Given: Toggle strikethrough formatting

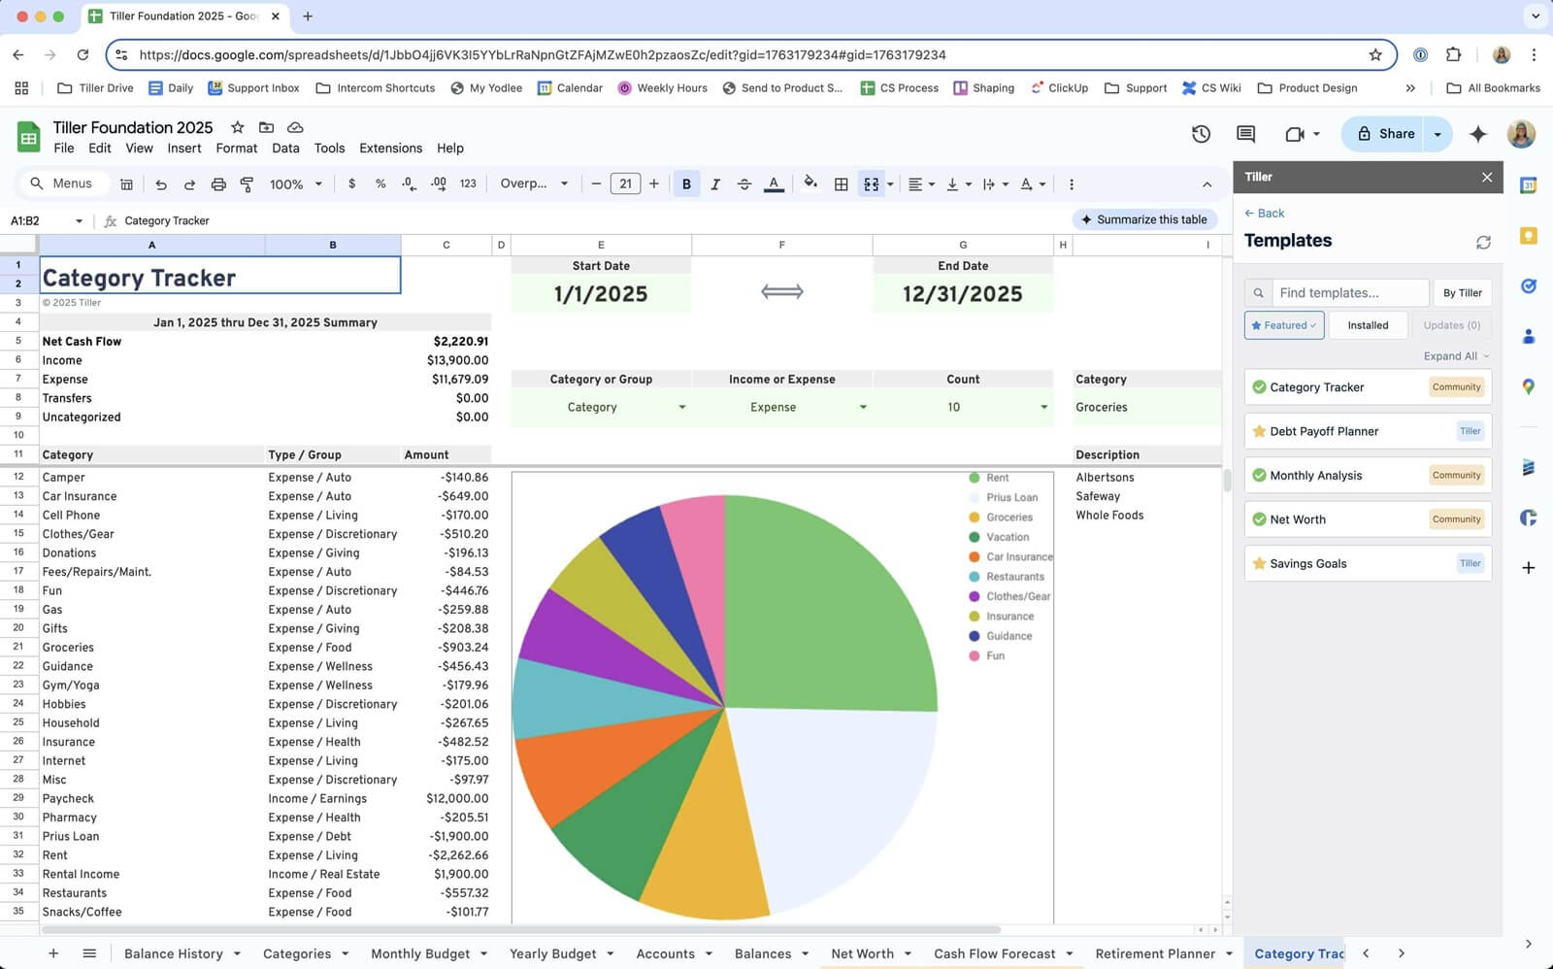Looking at the screenshot, I should [x=744, y=184].
